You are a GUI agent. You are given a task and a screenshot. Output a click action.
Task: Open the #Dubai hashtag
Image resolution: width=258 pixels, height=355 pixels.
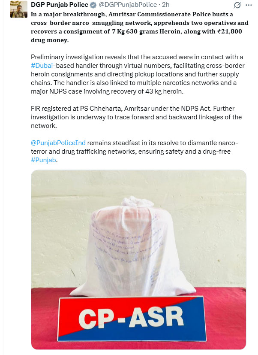[x=42, y=66]
